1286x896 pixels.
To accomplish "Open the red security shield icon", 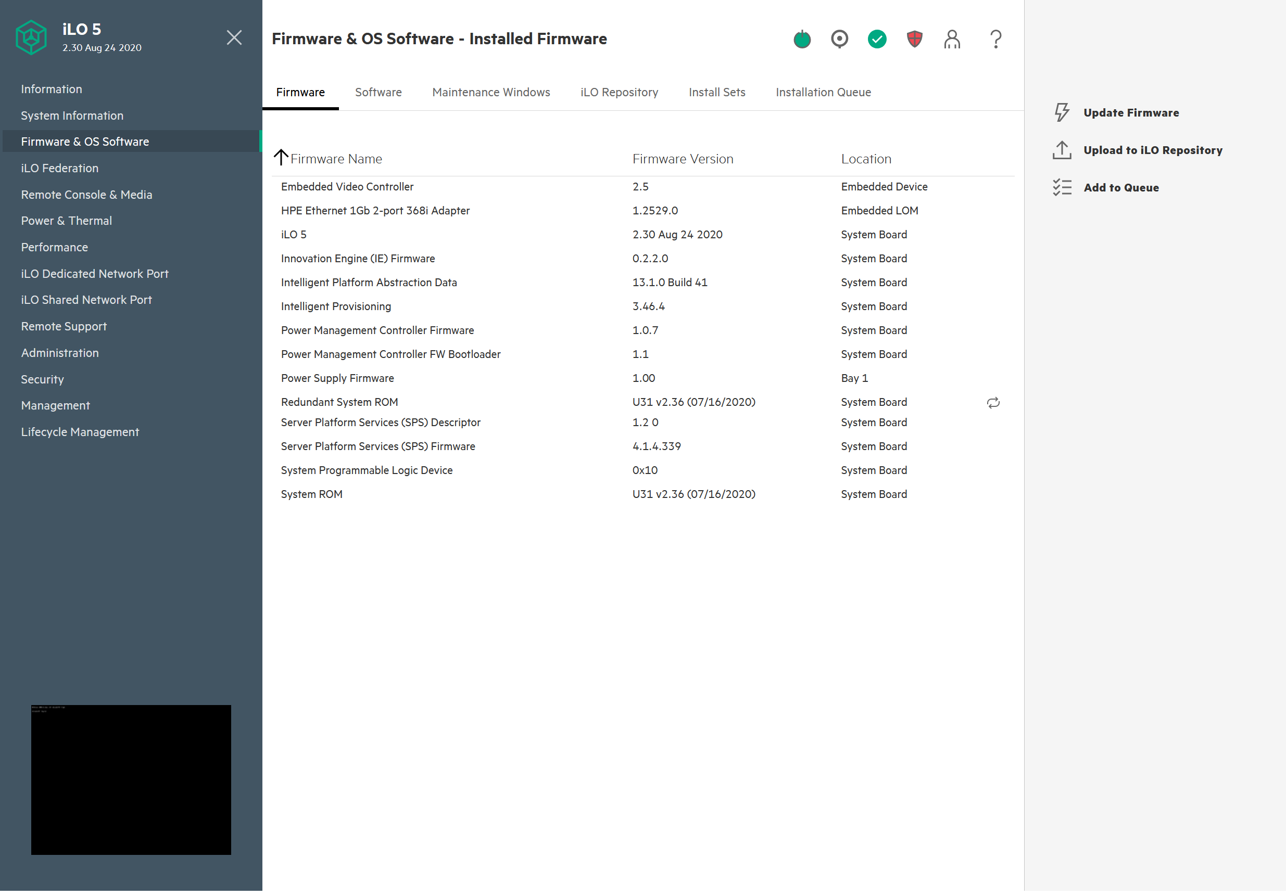I will (x=914, y=39).
